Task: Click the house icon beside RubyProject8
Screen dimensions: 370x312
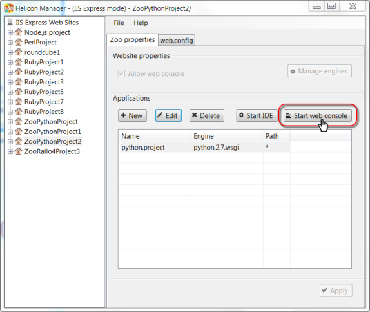Action: pyautogui.click(x=19, y=112)
